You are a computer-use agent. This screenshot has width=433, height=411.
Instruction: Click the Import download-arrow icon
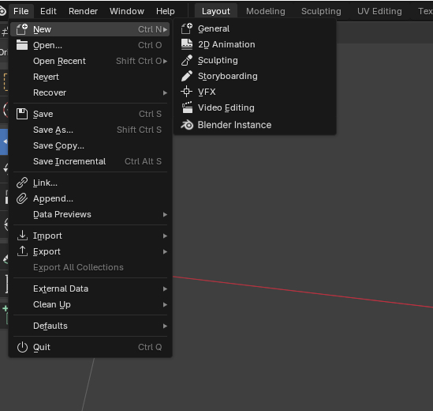[22, 236]
